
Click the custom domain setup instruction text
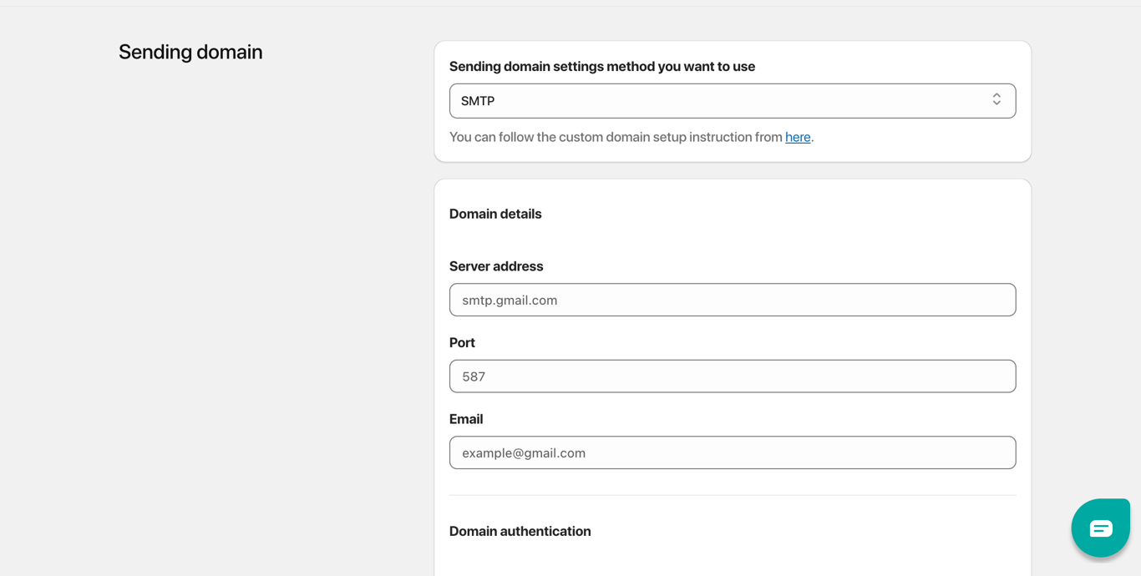(616, 137)
